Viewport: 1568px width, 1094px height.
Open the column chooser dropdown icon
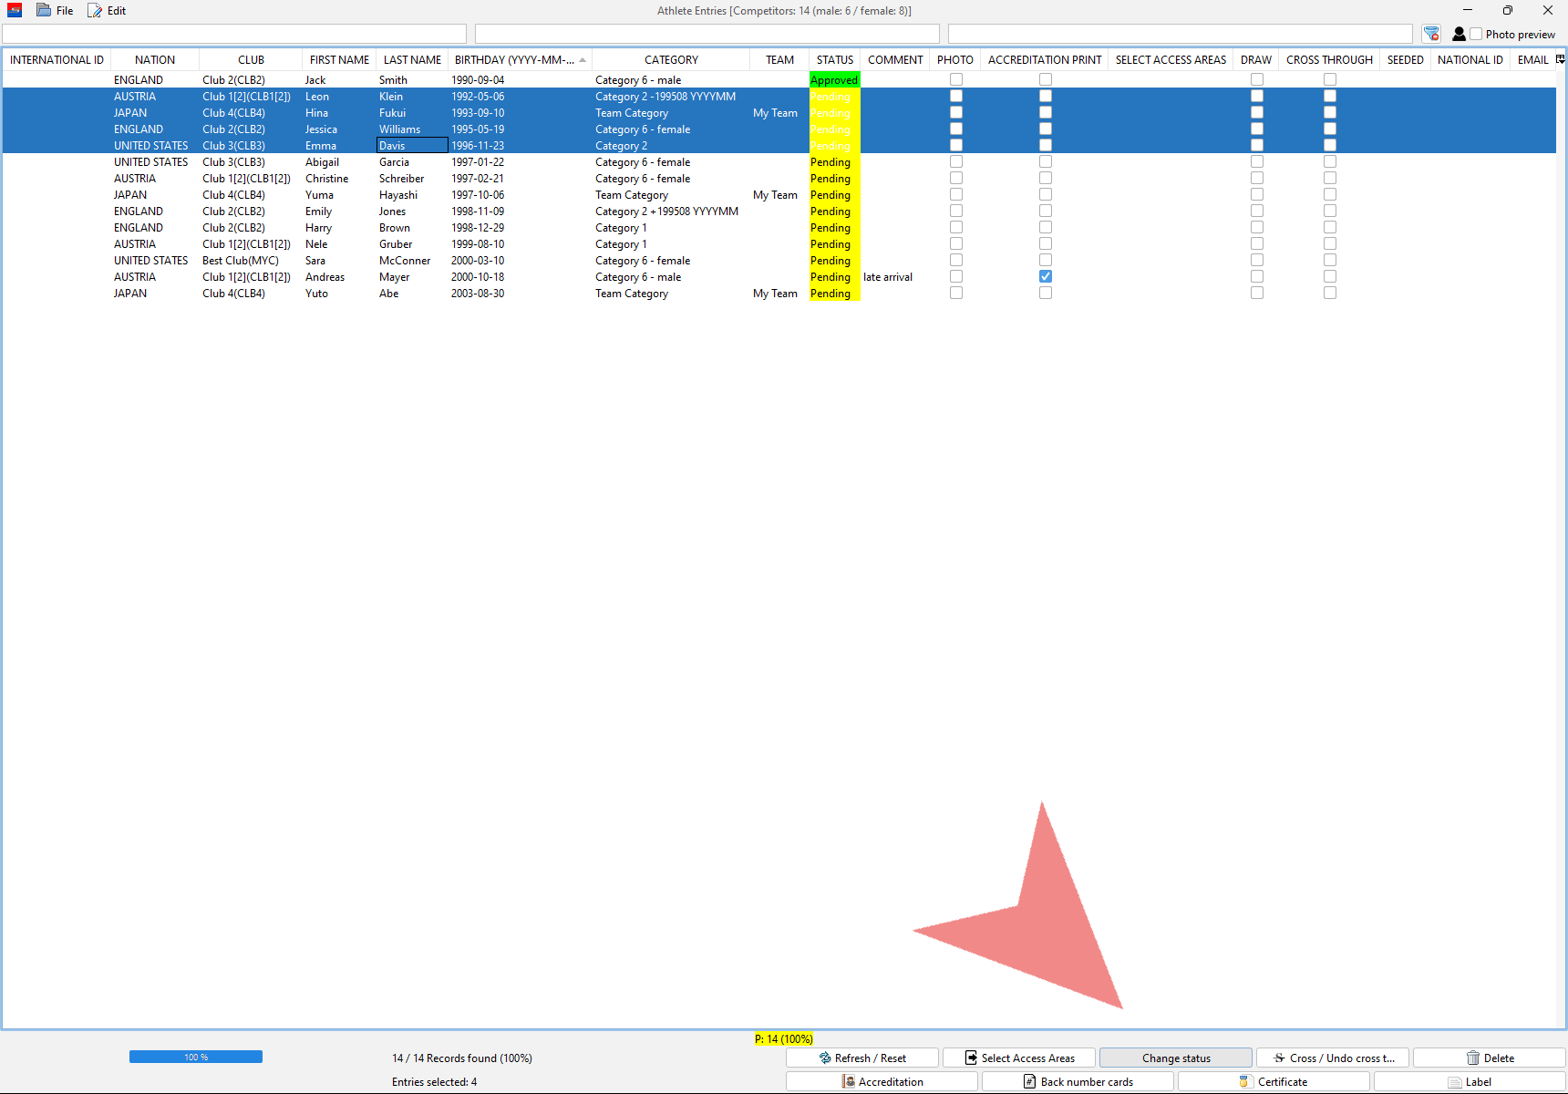point(1560,59)
